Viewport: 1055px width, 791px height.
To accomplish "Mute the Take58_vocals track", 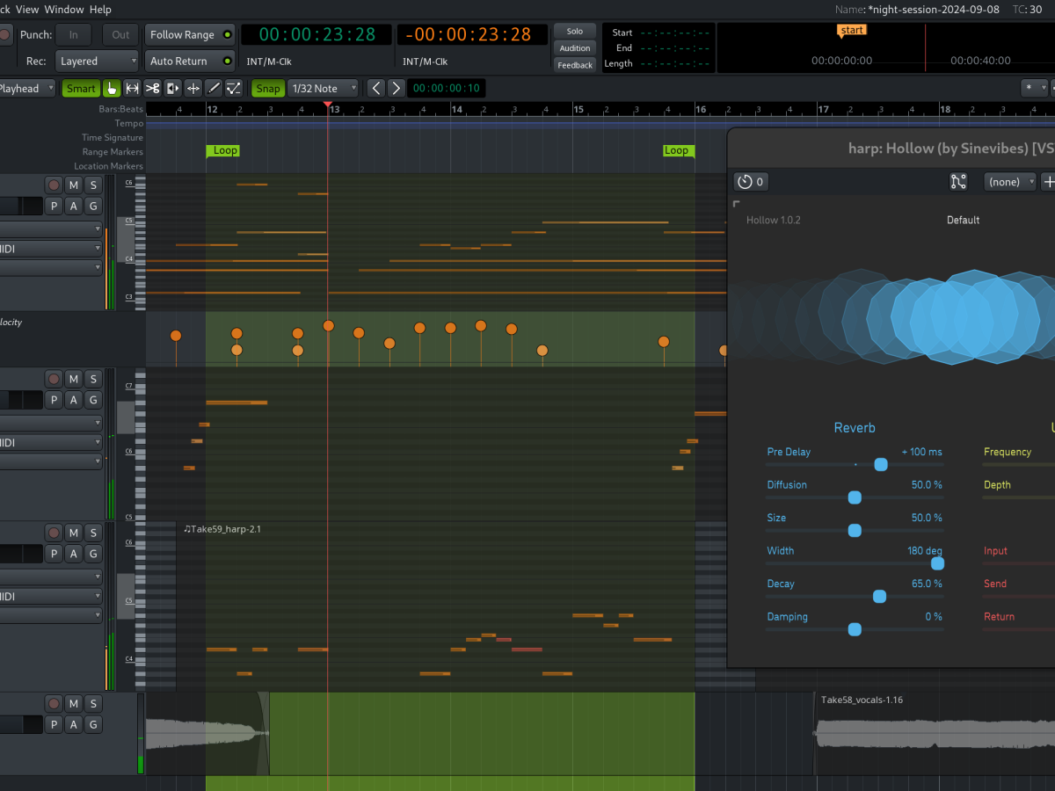I will [73, 704].
